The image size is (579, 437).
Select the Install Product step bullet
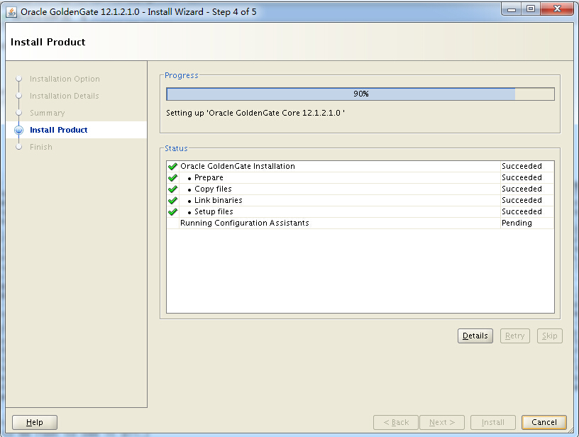point(19,131)
